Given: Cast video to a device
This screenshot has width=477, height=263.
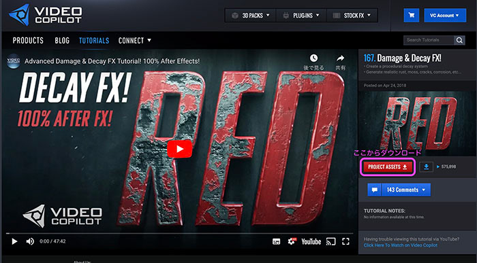Looking at the screenshot, I should pyautogui.click(x=330, y=241).
